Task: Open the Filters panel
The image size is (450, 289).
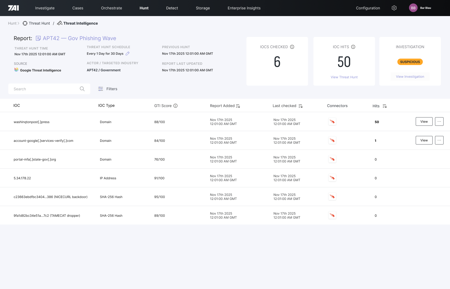Action: click(x=108, y=89)
